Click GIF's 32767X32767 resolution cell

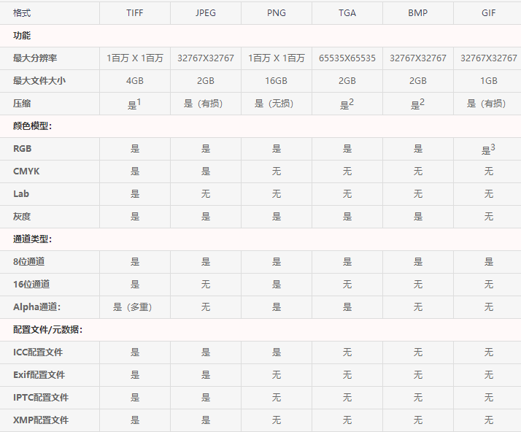488,58
